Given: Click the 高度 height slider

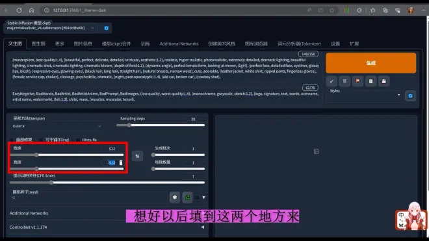Looking at the screenshot, I should tap(67, 169).
